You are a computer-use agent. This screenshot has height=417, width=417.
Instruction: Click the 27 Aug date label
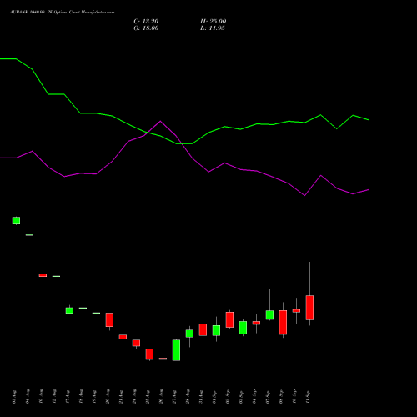click(174, 396)
